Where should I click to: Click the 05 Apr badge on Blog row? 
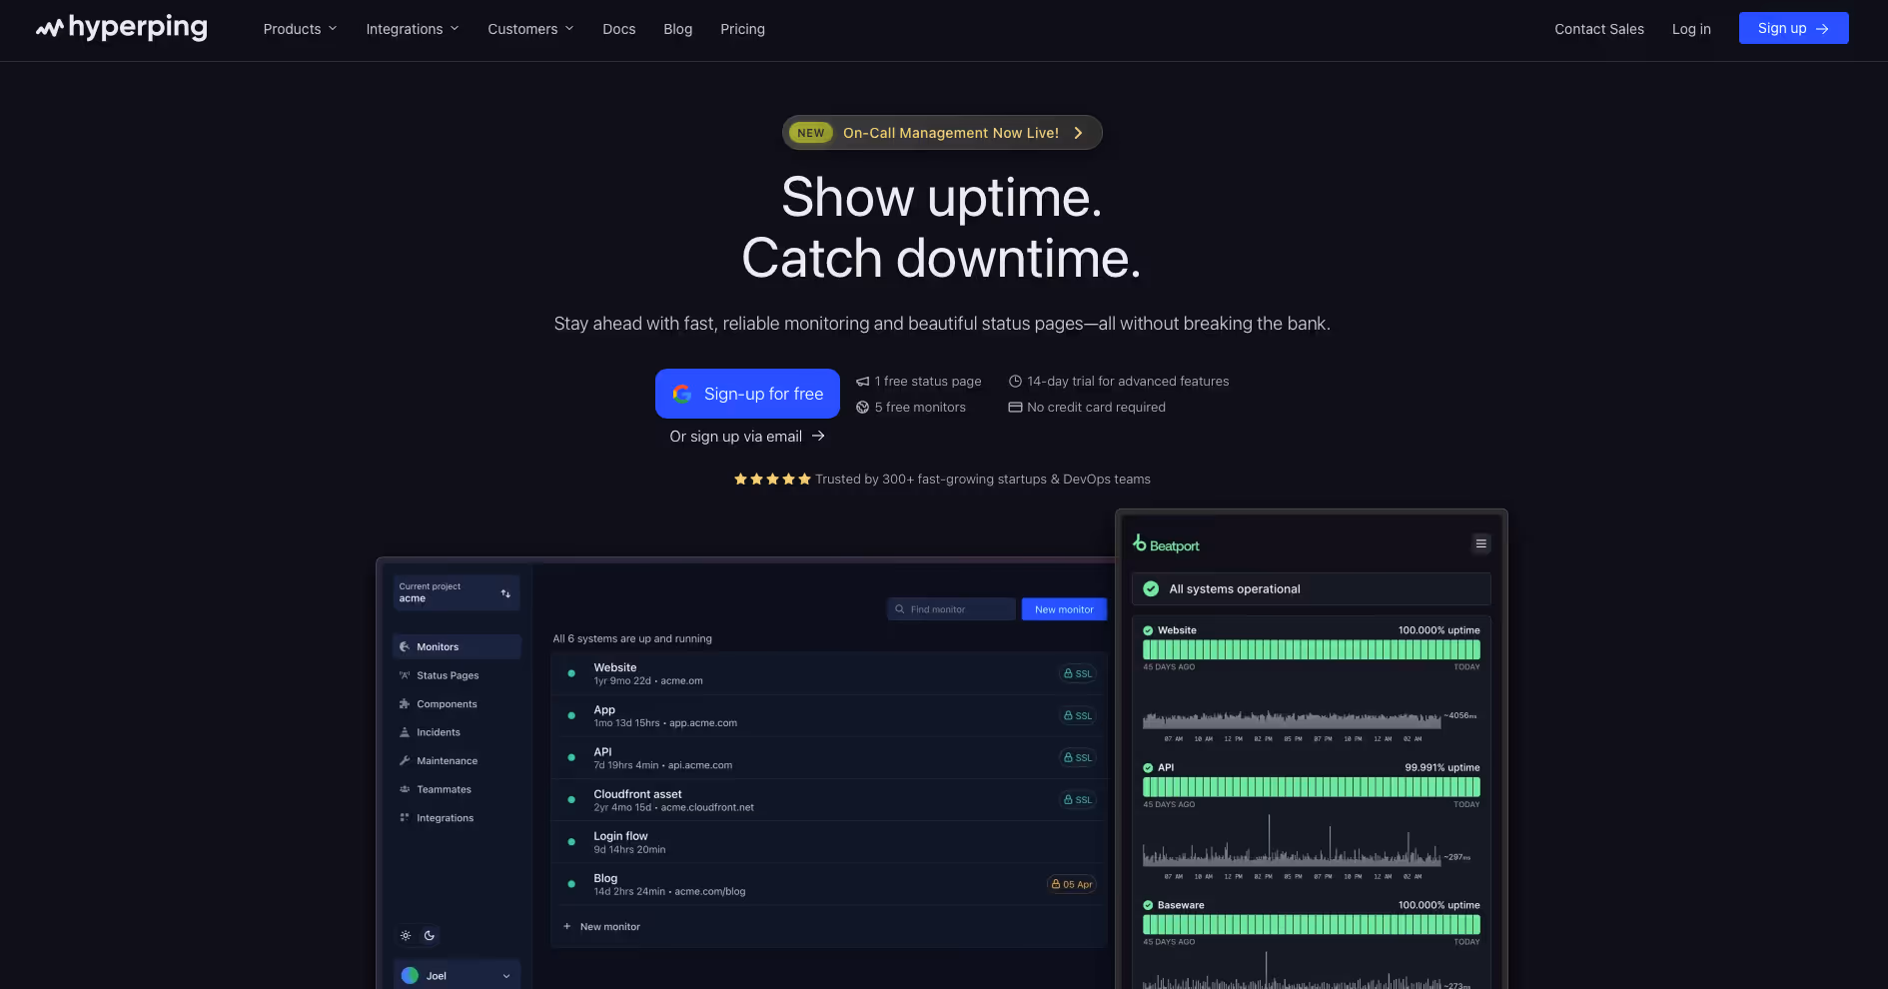1072,884
